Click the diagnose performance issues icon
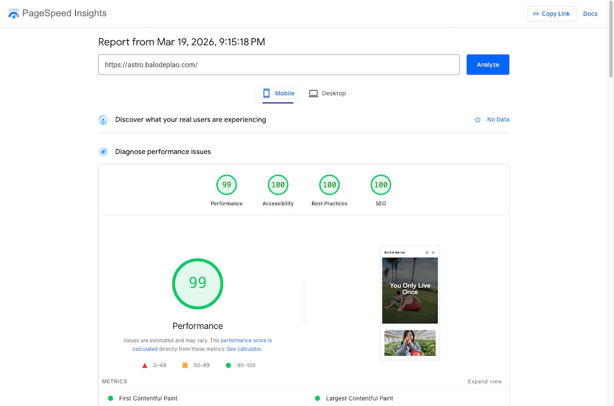The image size is (614, 406). point(103,152)
